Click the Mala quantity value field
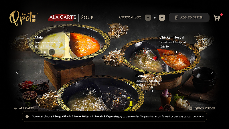The width and height of the screenshot is (229, 129). (x=45, y=52)
